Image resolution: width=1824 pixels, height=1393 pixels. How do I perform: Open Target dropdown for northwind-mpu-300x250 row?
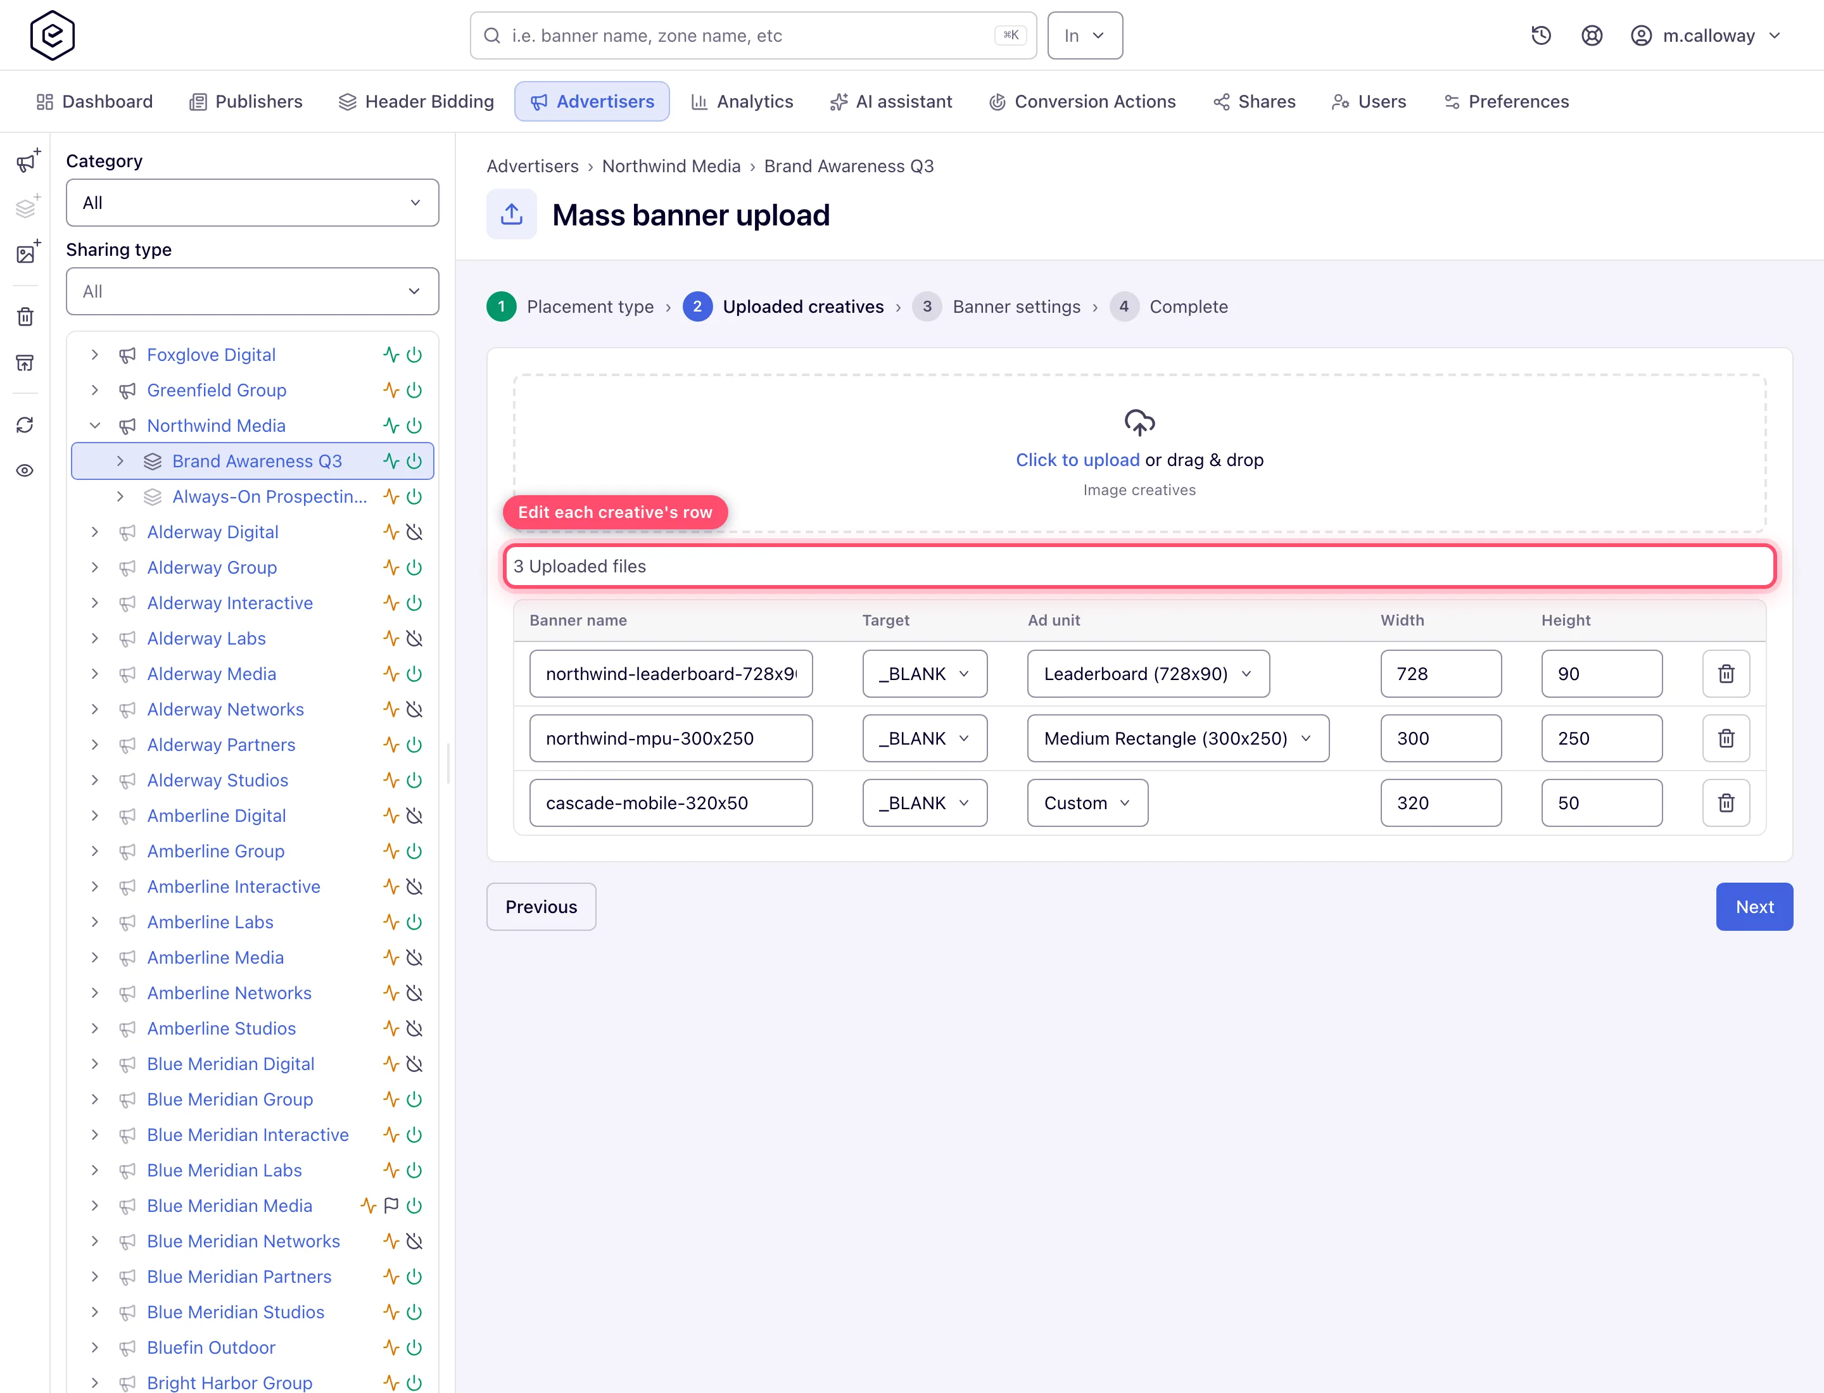[x=925, y=738]
